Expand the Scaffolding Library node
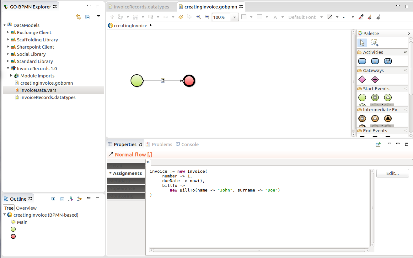413x258 pixels. pos(8,39)
